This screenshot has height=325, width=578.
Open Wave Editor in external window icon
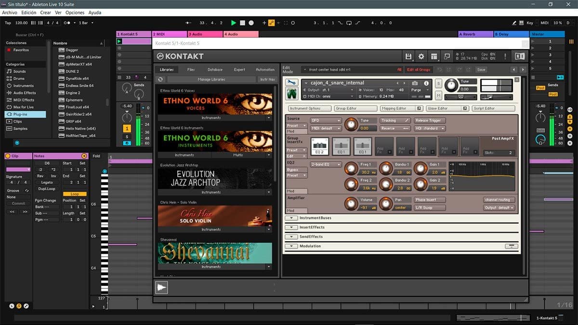click(x=464, y=108)
